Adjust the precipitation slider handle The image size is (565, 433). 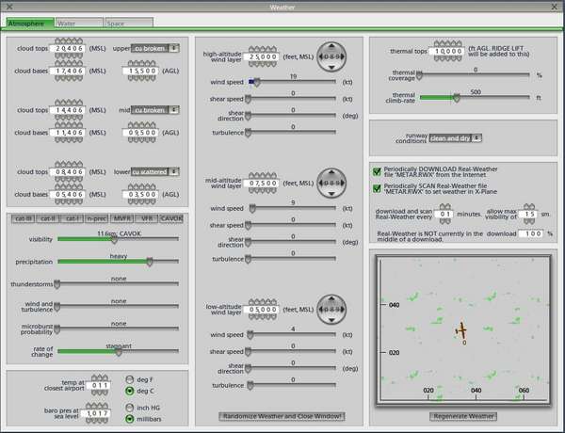click(x=150, y=262)
